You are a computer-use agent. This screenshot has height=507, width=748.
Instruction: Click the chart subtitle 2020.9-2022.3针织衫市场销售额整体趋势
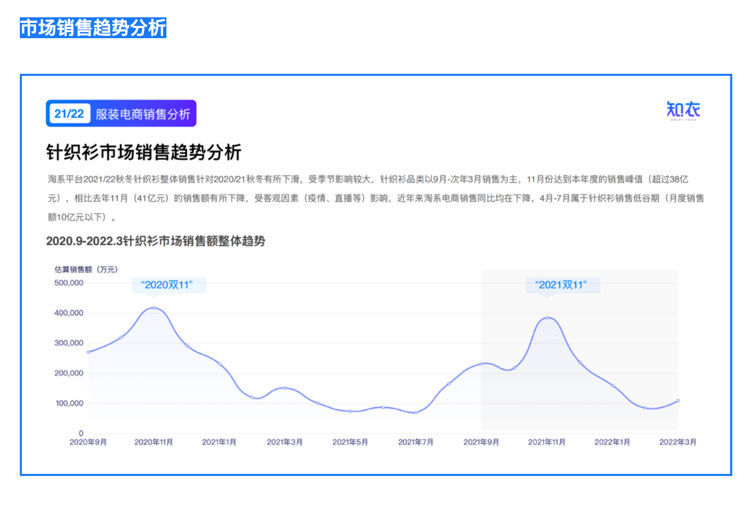click(156, 241)
